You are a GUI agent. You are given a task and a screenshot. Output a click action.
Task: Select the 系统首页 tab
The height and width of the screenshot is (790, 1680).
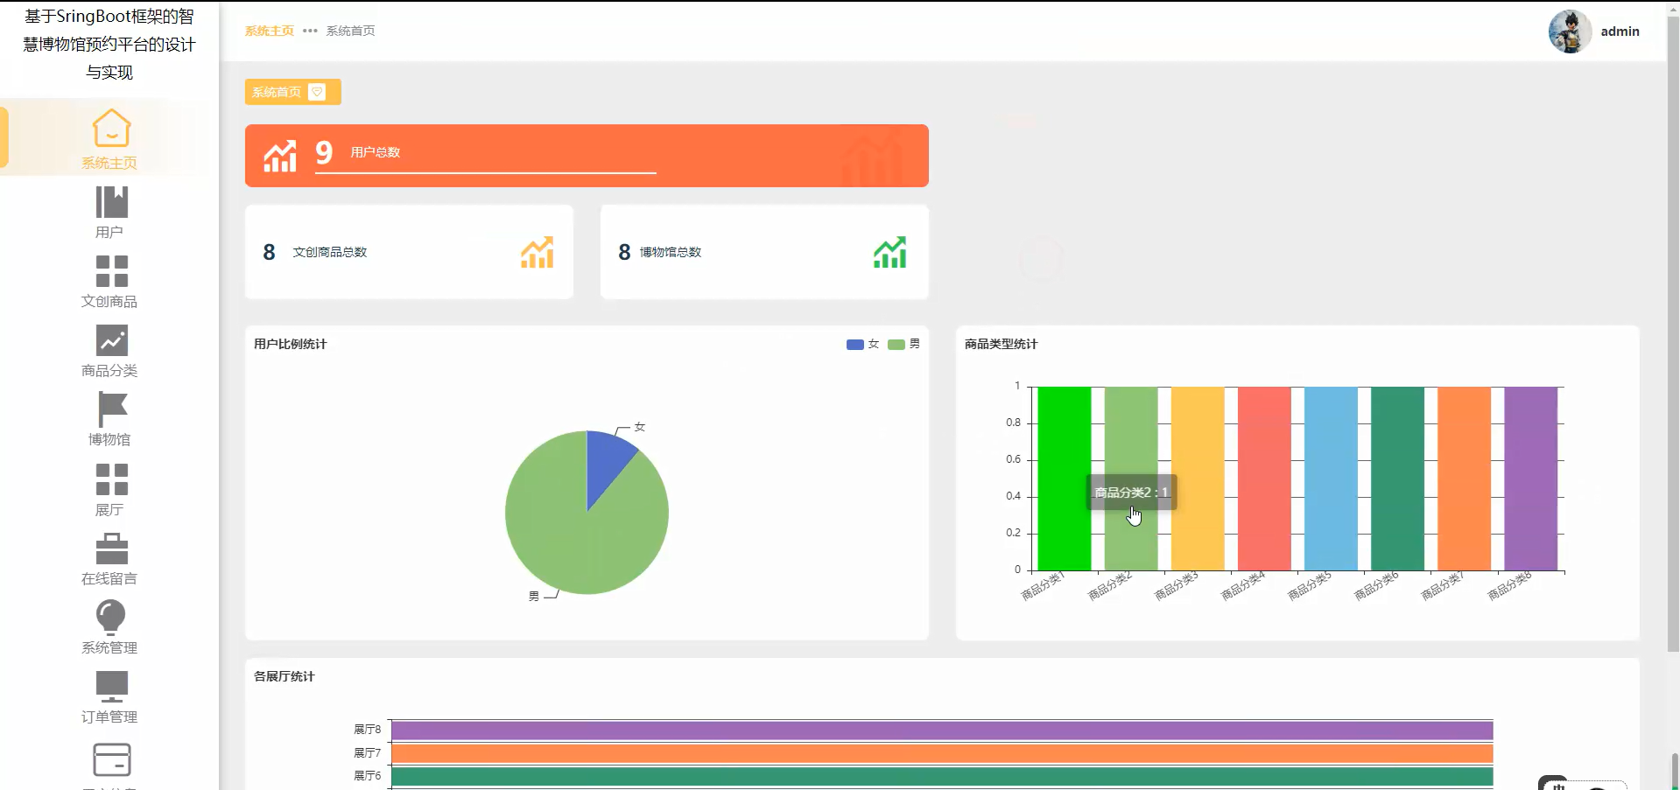pyautogui.click(x=277, y=92)
